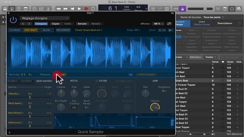Image resolution: width=244 pixels, height=137 pixels.
Task: Toggle LFO 2 power in the modulation section
Action: (x=23, y=81)
